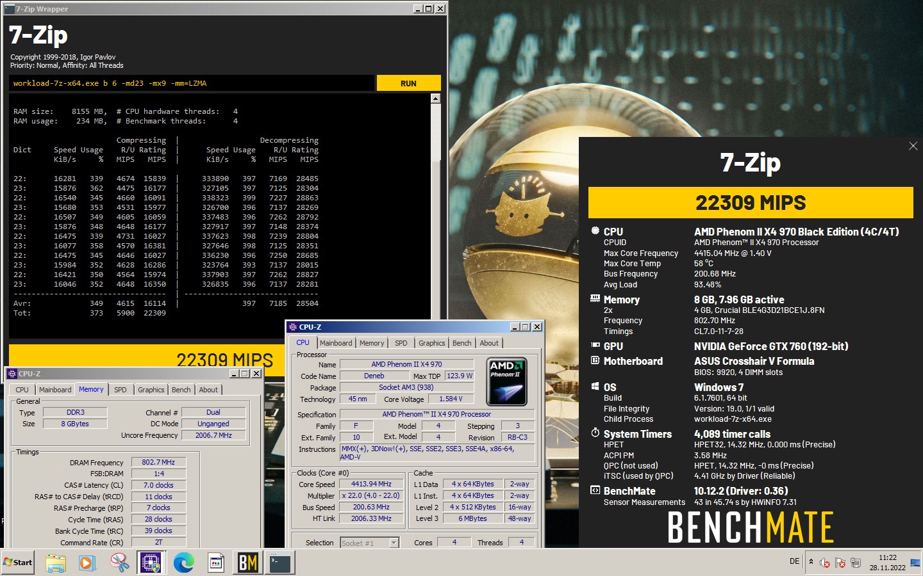Click the 7-Zip command line input field
Screen dimensions: 923x576
click(x=192, y=83)
